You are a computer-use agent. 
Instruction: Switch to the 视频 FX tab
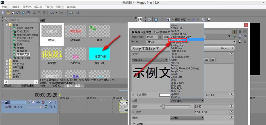tap(57, 86)
